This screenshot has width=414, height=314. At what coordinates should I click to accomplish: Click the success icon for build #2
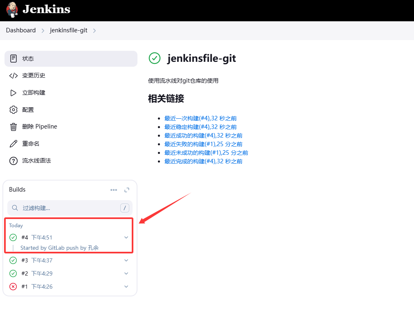pyautogui.click(x=13, y=273)
